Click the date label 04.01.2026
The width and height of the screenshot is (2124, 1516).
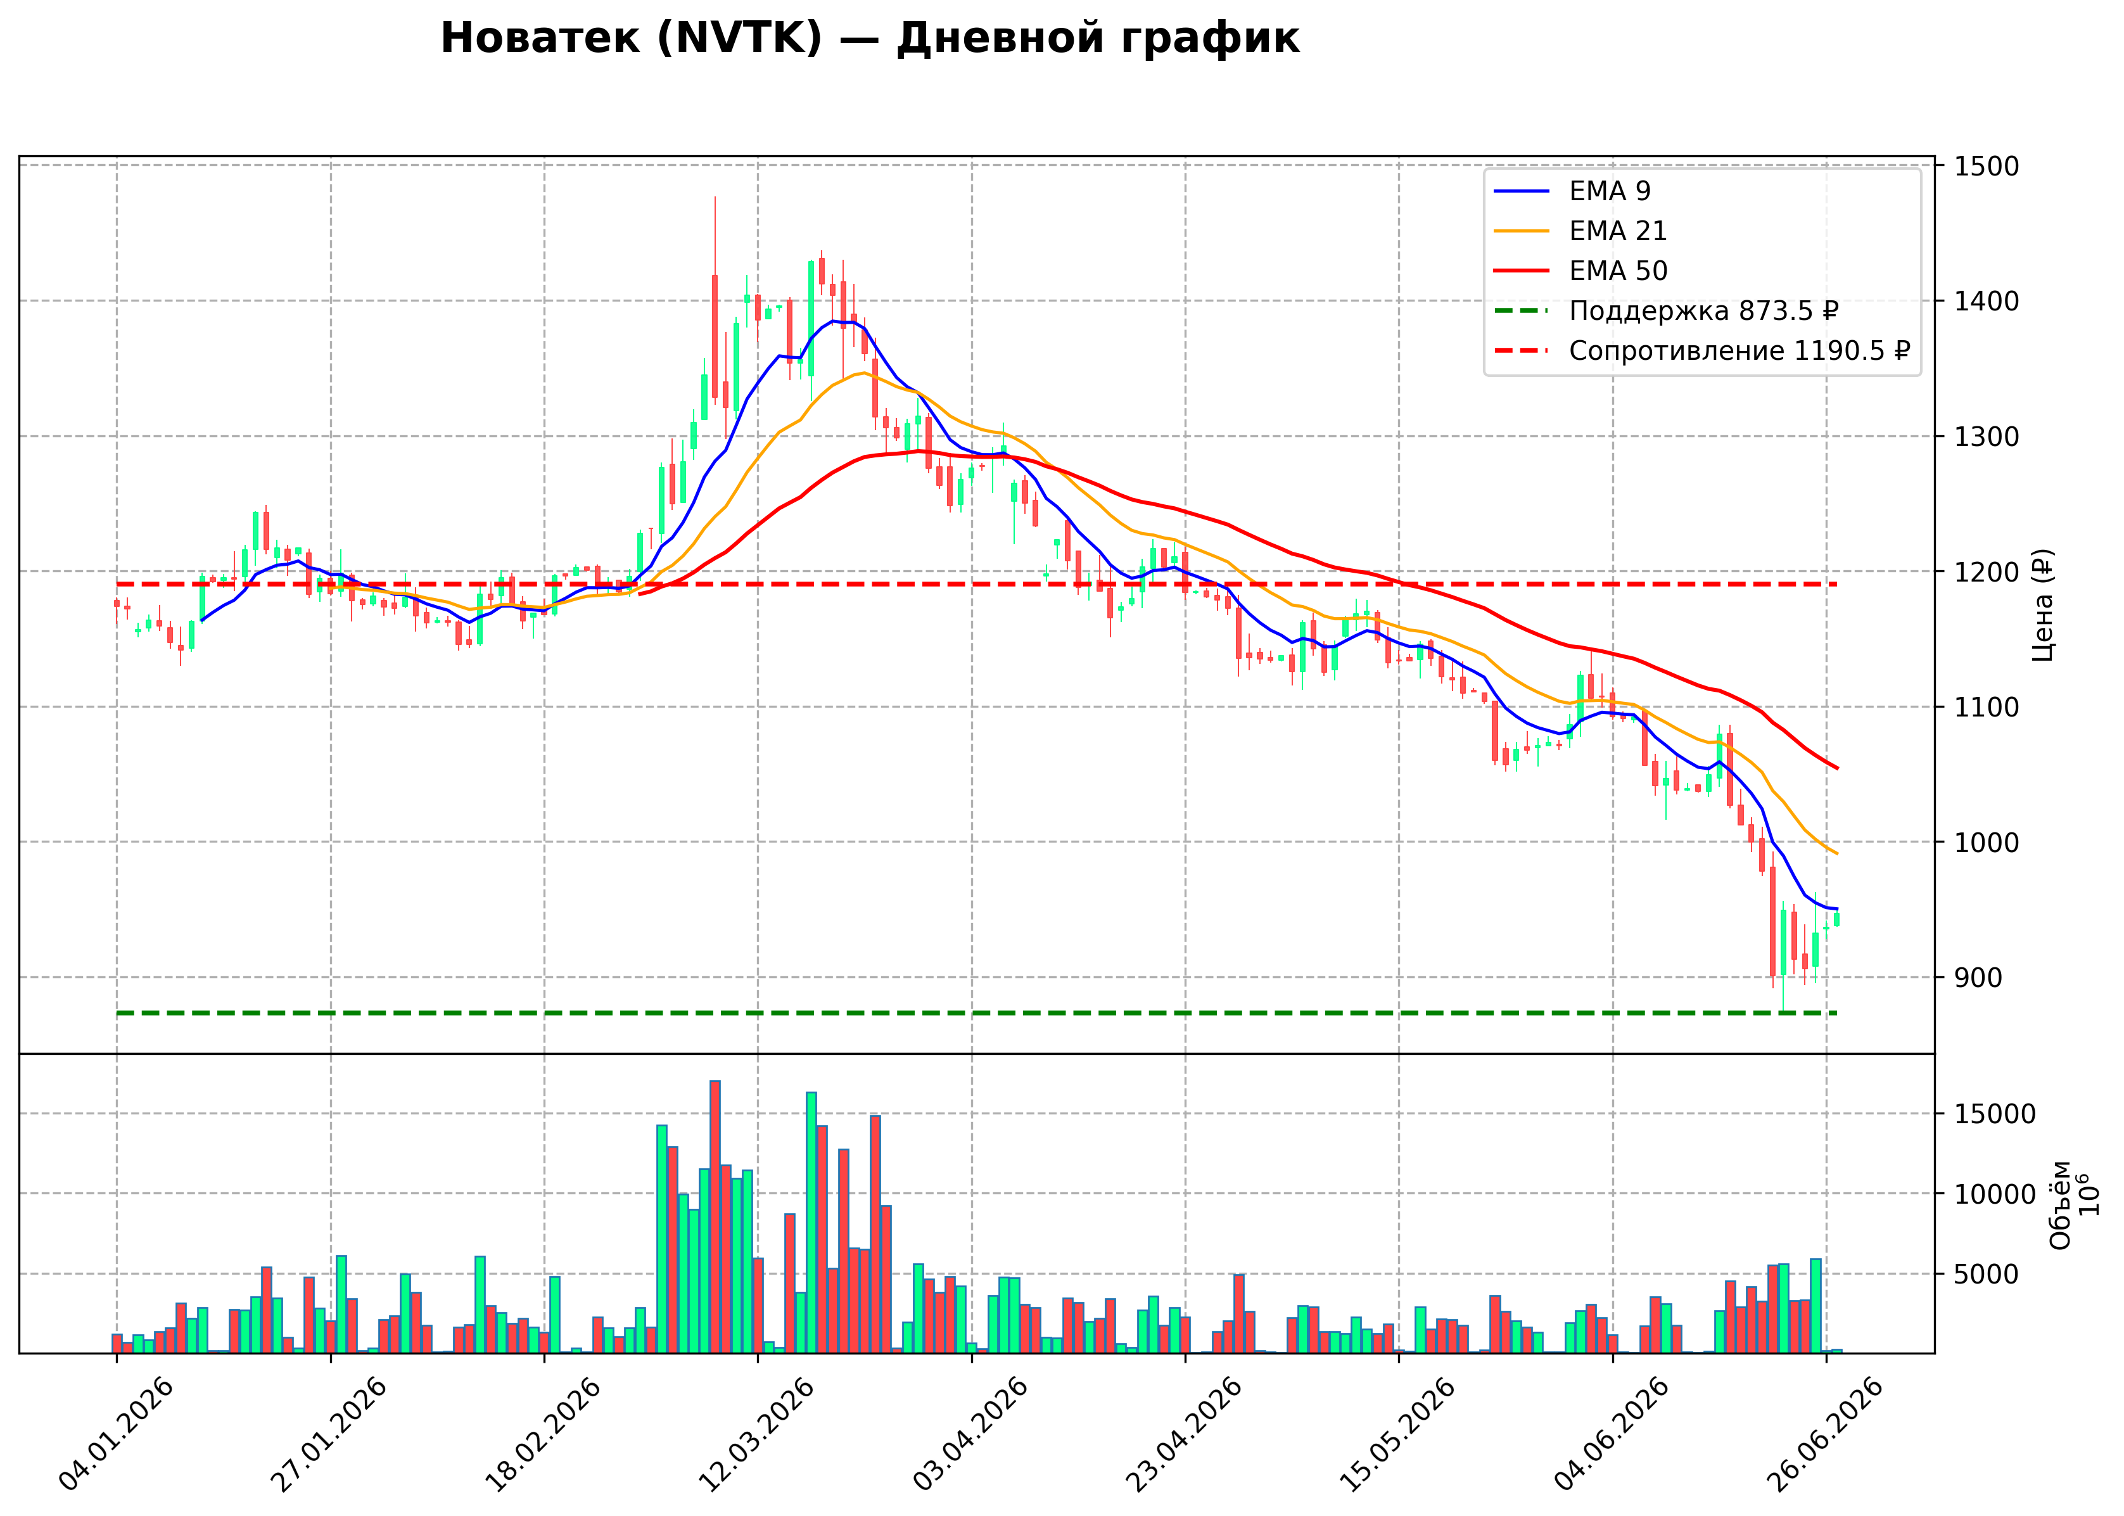point(116,1434)
